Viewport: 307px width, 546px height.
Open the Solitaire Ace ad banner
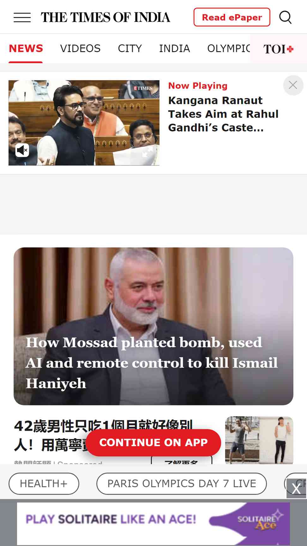coord(153,524)
